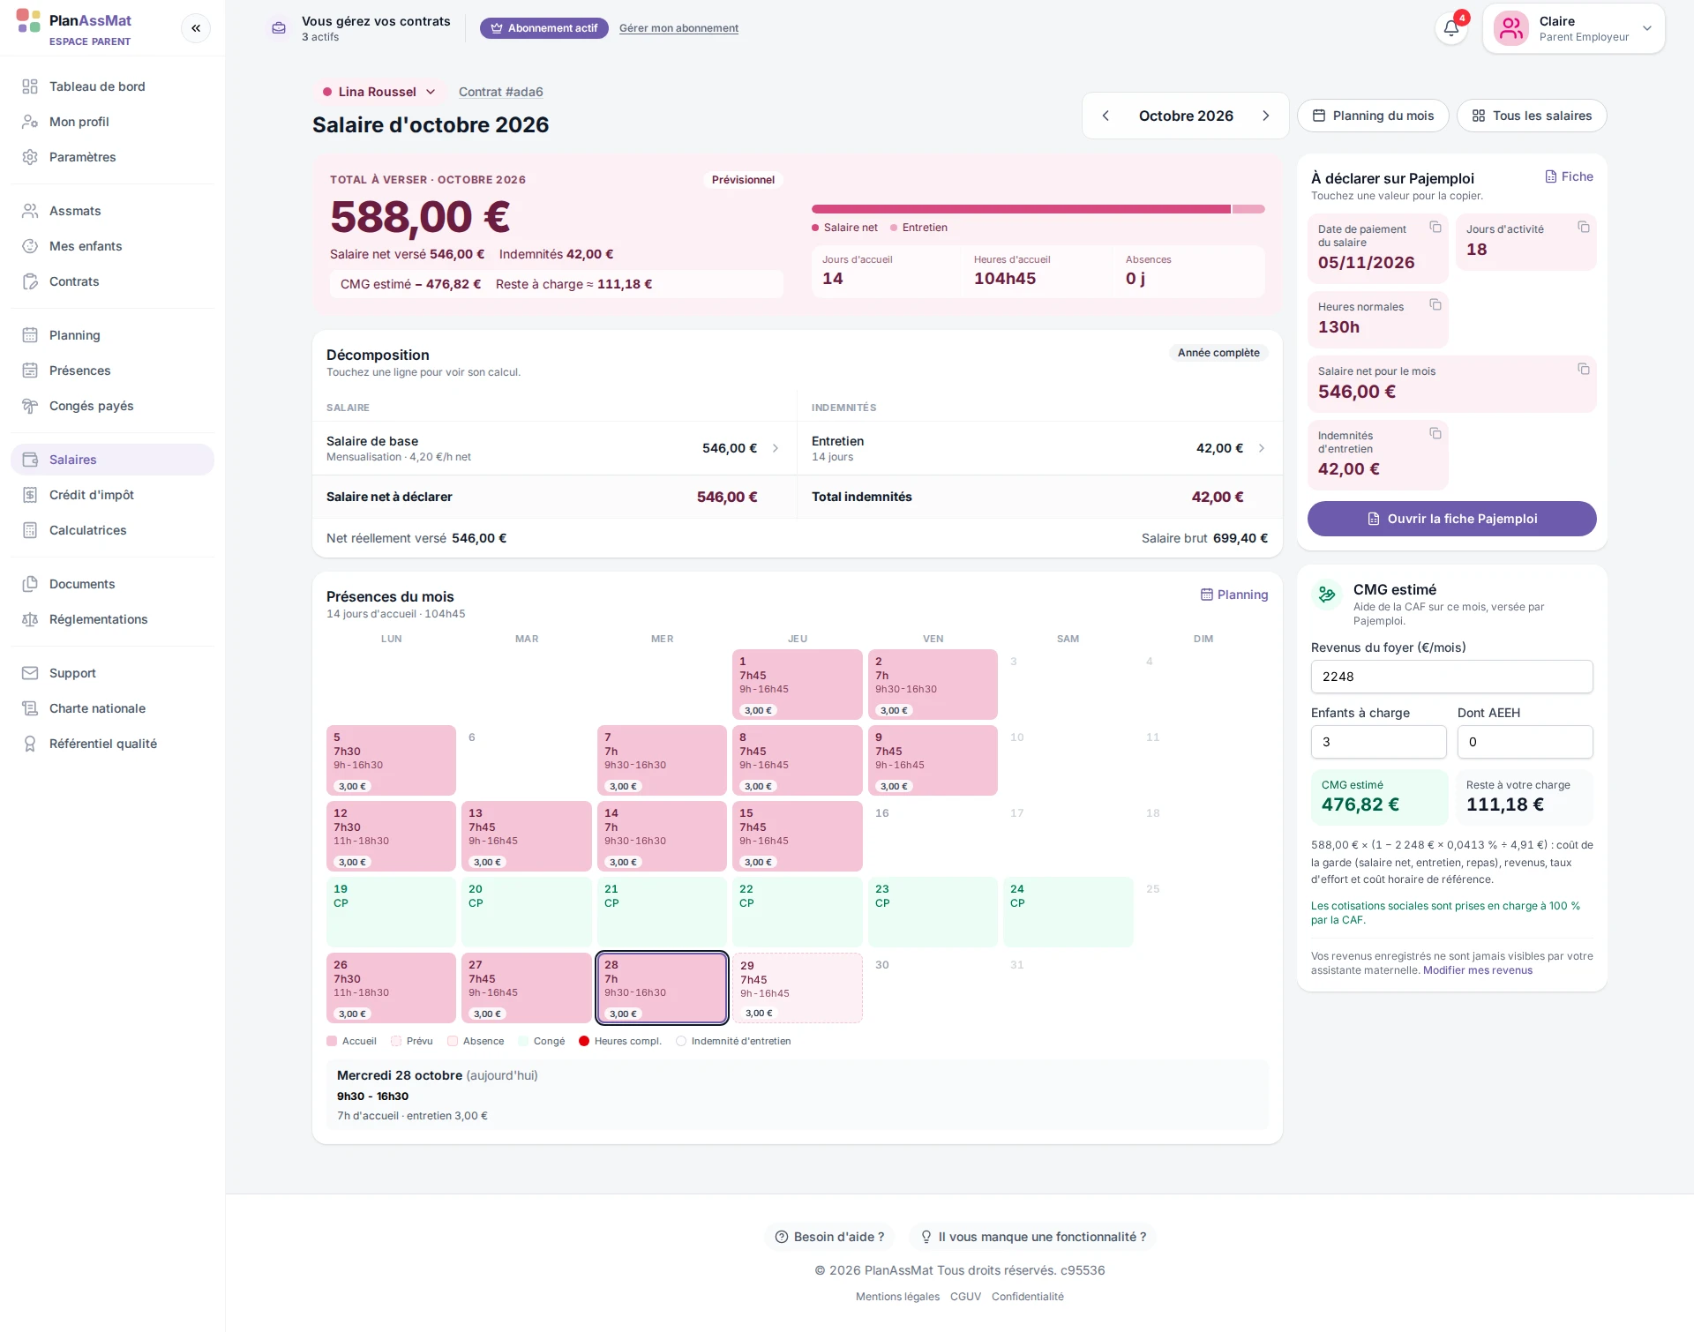
Task: Click the Dont AEEH input field
Action: [x=1525, y=742]
